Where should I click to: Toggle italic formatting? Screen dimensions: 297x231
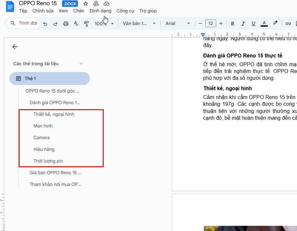tap(243, 23)
